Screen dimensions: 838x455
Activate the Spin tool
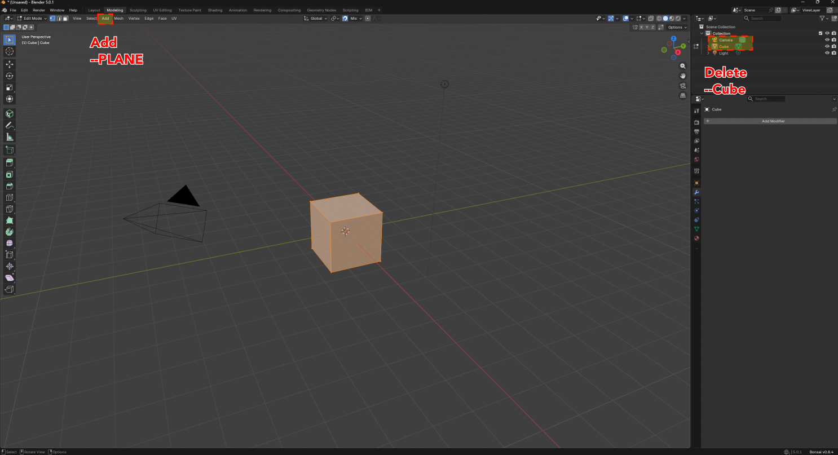pyautogui.click(x=10, y=232)
